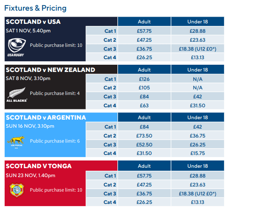
Task: Click New Zealand Adult Cat 1 price £126
Action: (x=144, y=79)
